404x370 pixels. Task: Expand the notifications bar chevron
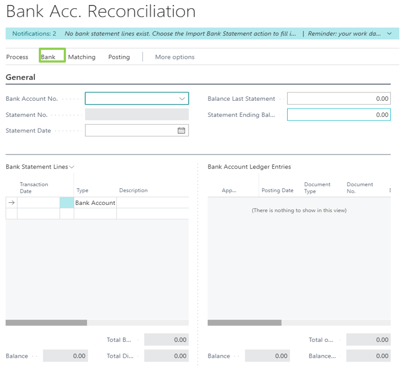click(x=389, y=34)
